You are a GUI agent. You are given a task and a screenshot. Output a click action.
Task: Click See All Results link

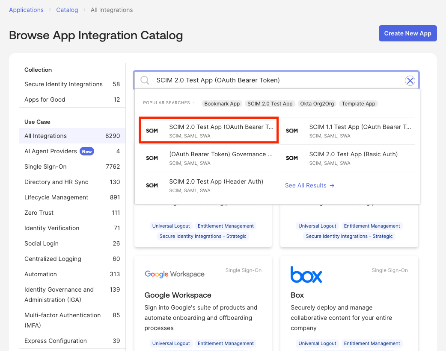click(309, 186)
